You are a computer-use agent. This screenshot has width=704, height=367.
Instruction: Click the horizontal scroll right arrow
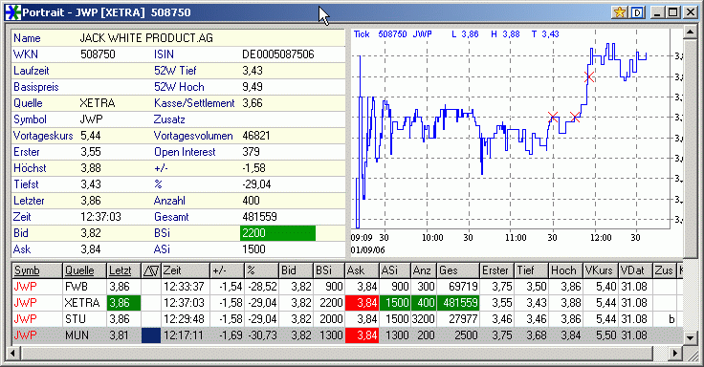[x=674, y=354]
